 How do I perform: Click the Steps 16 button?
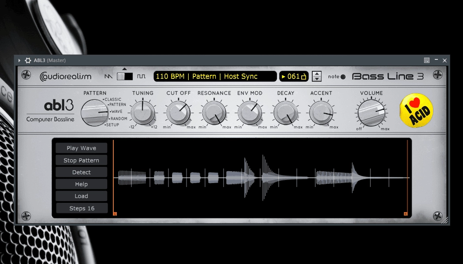pos(82,208)
